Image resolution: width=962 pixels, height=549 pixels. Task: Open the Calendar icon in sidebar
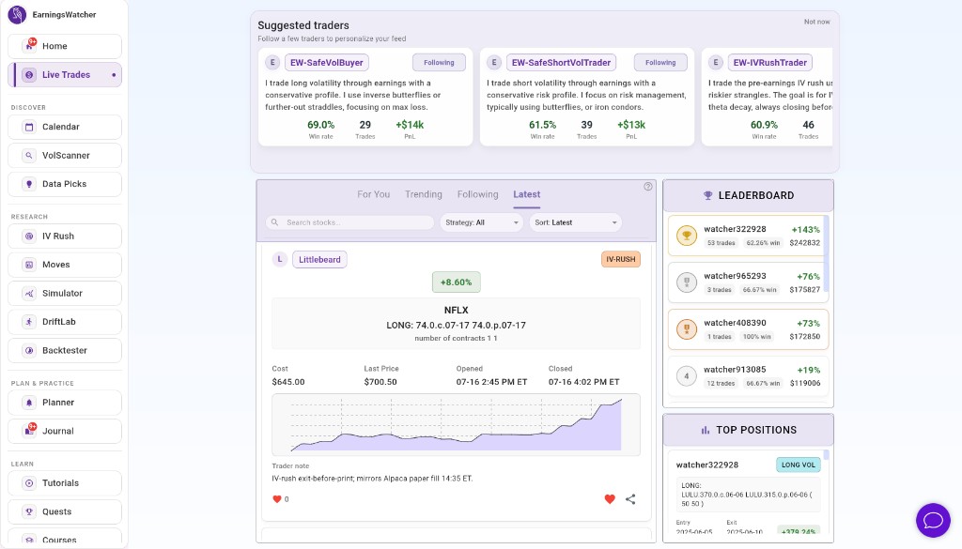pos(29,127)
